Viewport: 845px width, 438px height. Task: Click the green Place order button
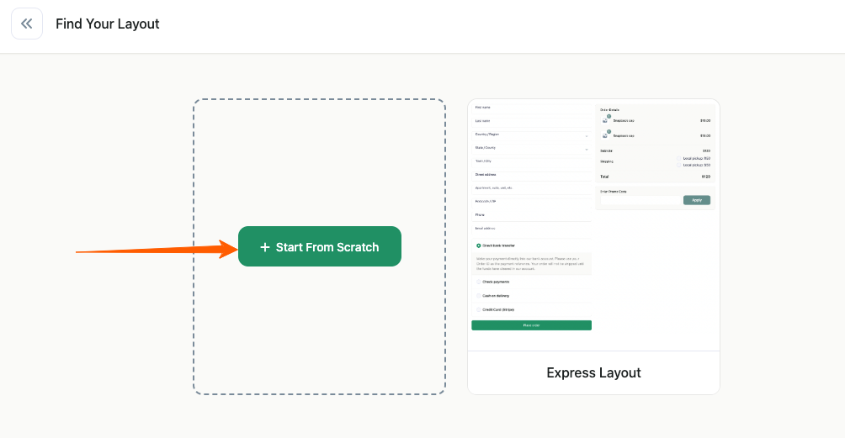click(531, 325)
